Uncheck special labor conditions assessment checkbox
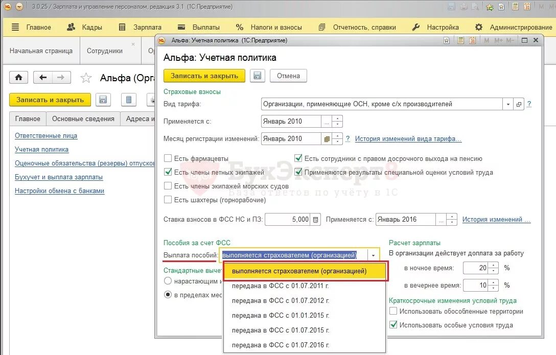Viewport: 556px width, 355px height. point(298,172)
